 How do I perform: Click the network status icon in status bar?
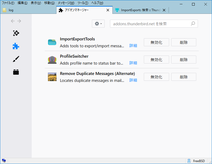pyautogui.click(x=4, y=161)
